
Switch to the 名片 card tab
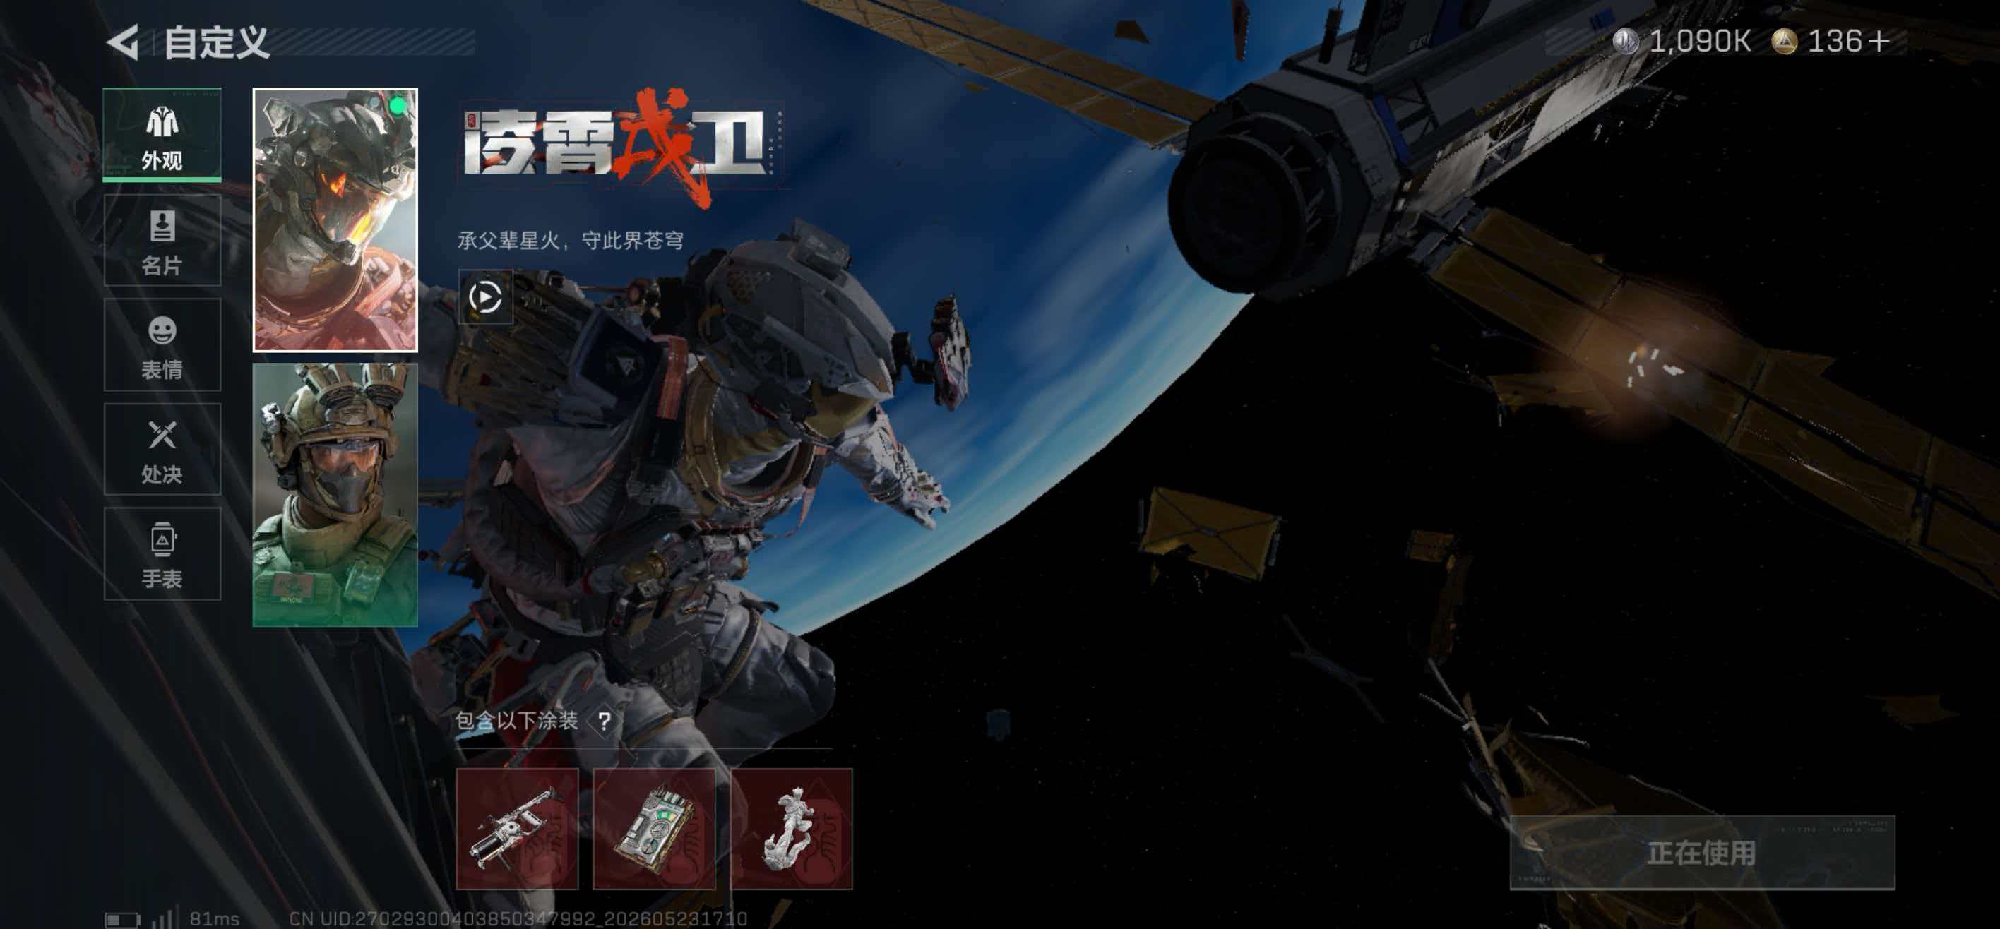[x=162, y=241]
